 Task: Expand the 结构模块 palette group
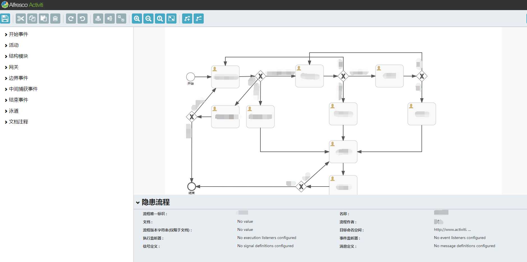coord(17,56)
